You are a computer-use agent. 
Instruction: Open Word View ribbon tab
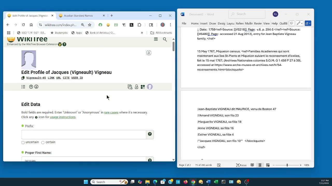coord(266,24)
